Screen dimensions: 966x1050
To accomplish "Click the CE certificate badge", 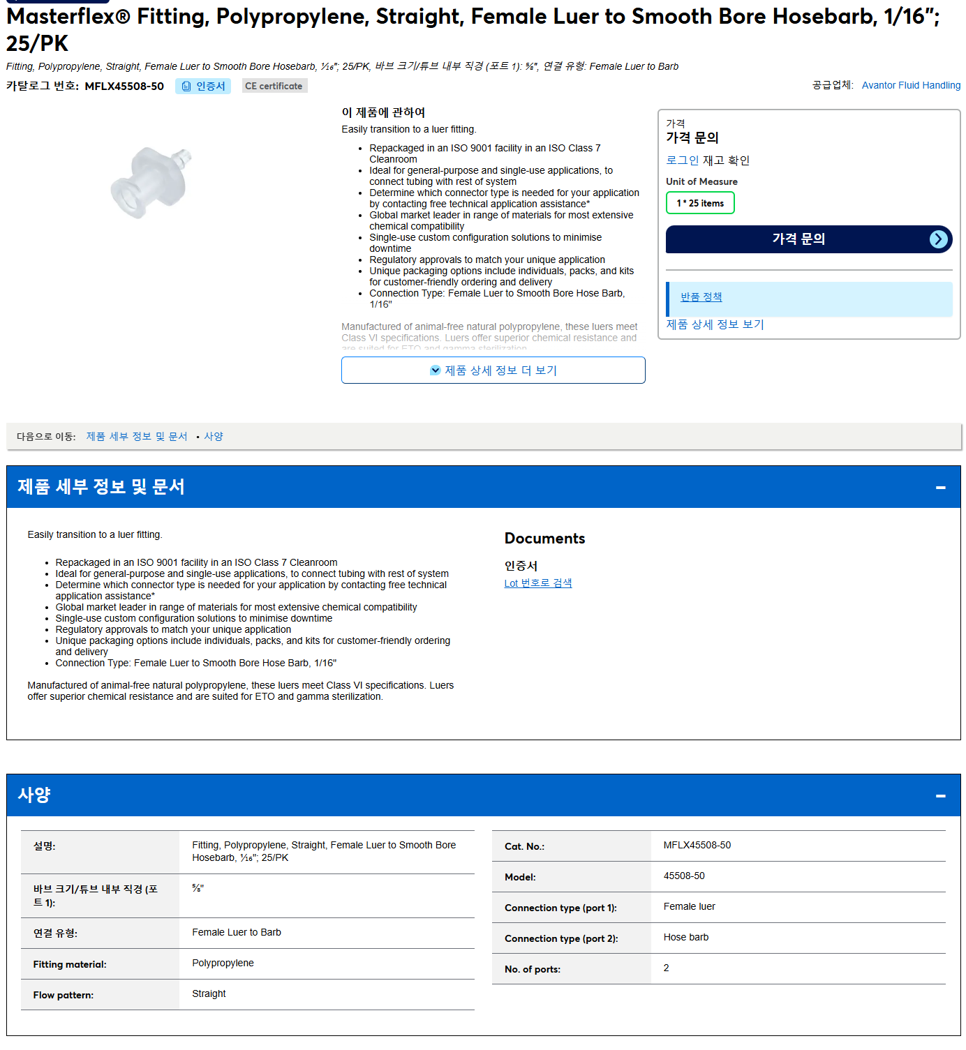I will [x=274, y=87].
